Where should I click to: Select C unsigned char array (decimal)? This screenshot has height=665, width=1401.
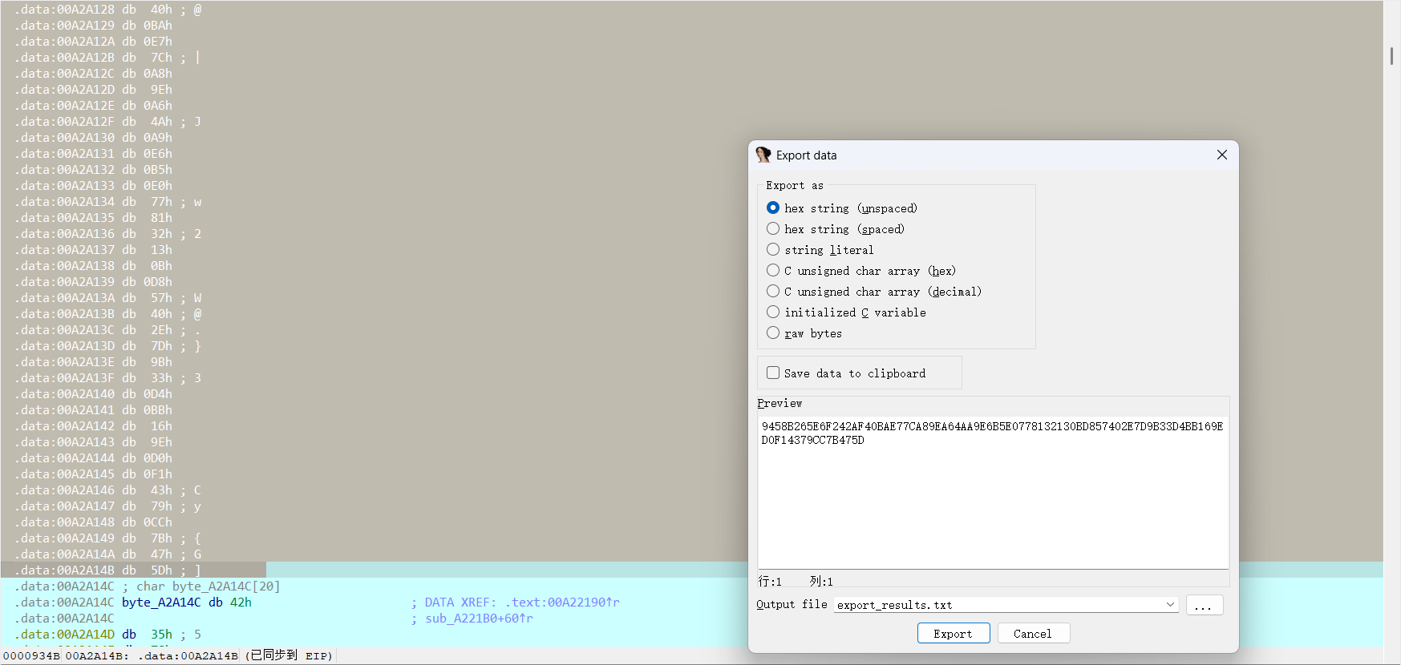[x=773, y=292]
